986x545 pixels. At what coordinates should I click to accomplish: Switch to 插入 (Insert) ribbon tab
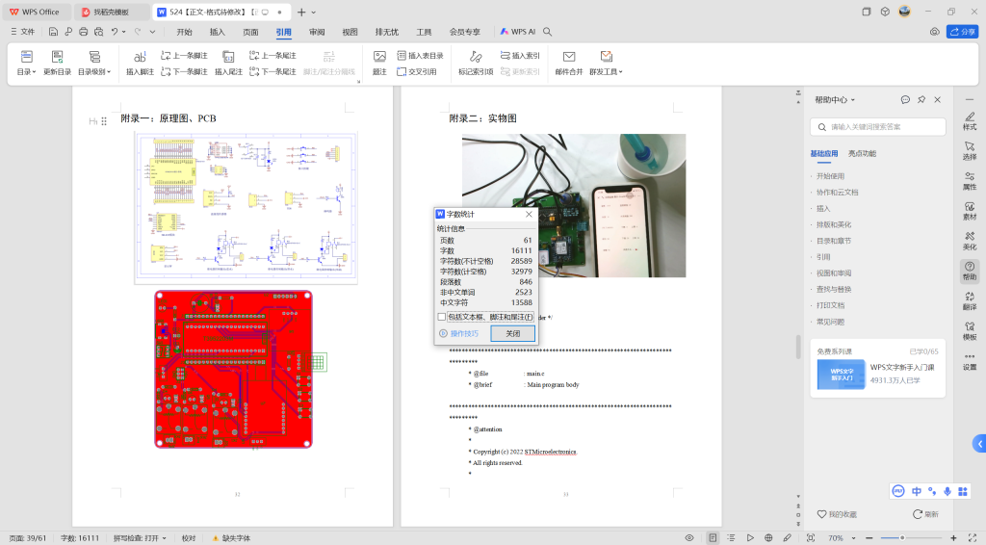tap(217, 32)
